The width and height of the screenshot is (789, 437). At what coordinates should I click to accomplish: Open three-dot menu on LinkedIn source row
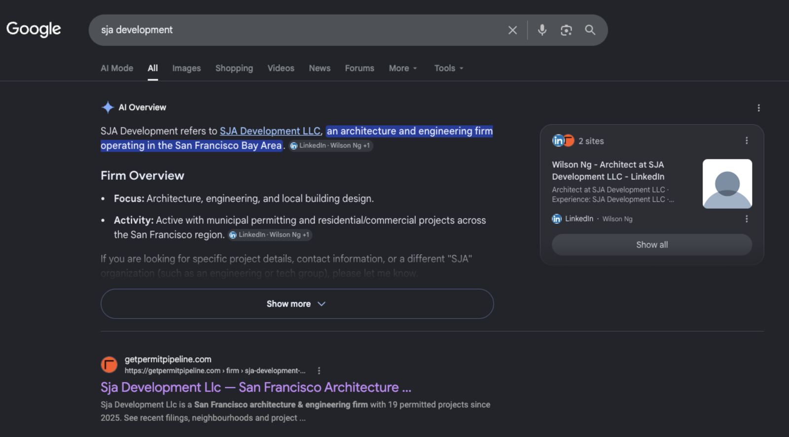click(x=747, y=219)
